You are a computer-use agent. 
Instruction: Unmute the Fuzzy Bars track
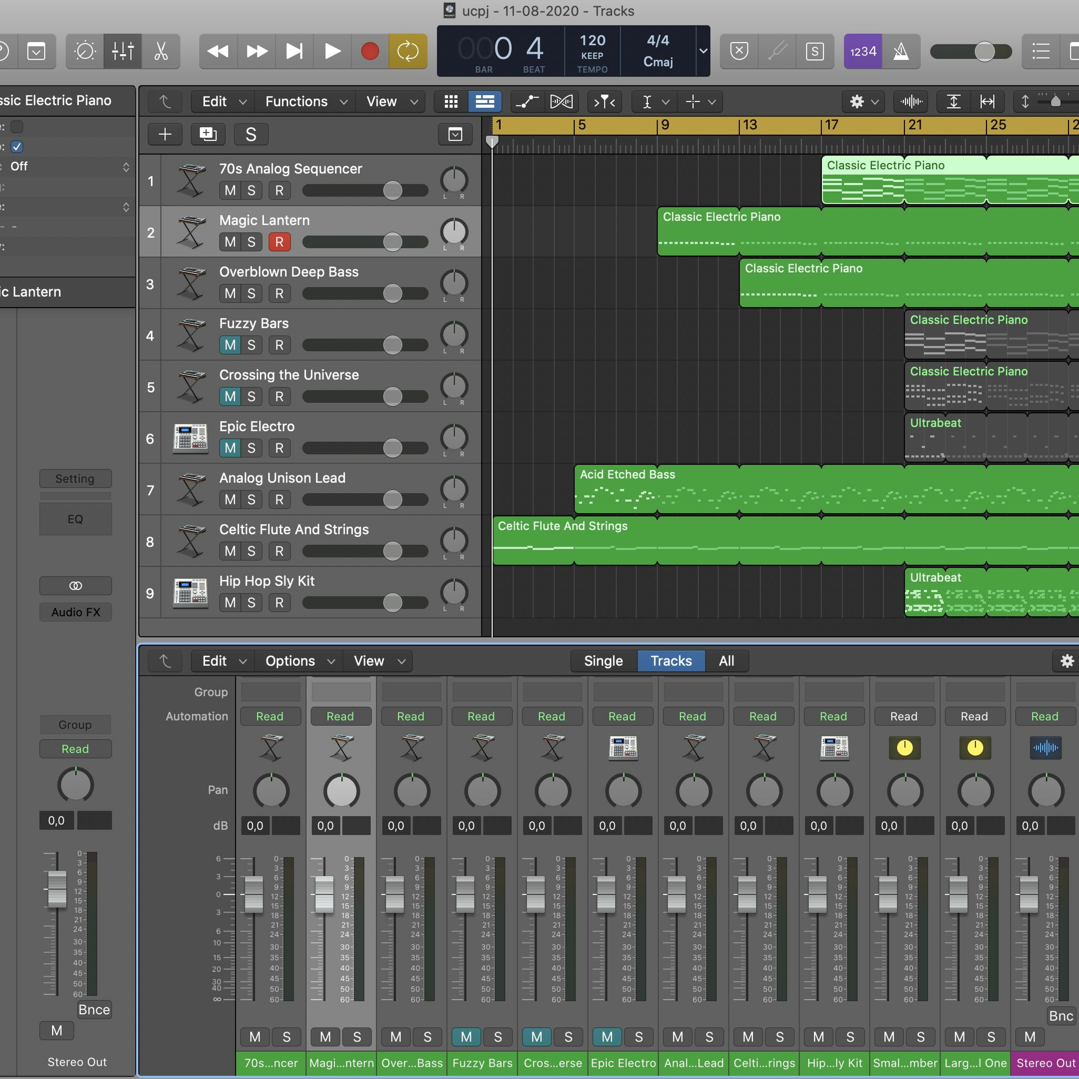coord(229,345)
